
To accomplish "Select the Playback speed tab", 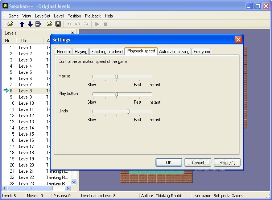I will (x=141, y=51).
